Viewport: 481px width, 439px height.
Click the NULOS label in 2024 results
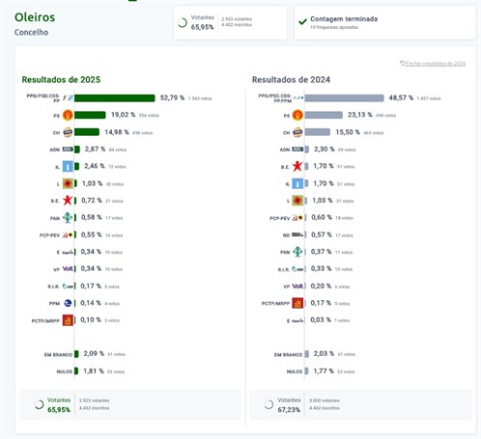[x=295, y=371]
